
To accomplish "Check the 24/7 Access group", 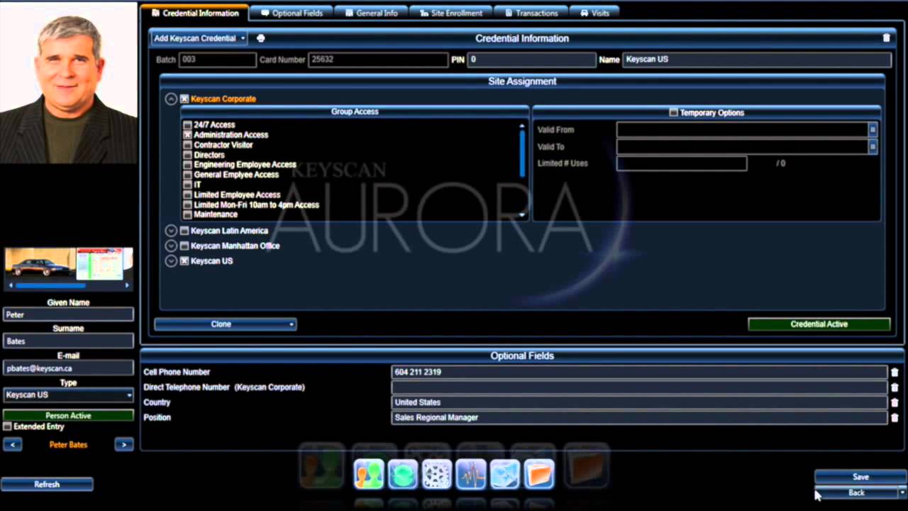I will pos(187,125).
